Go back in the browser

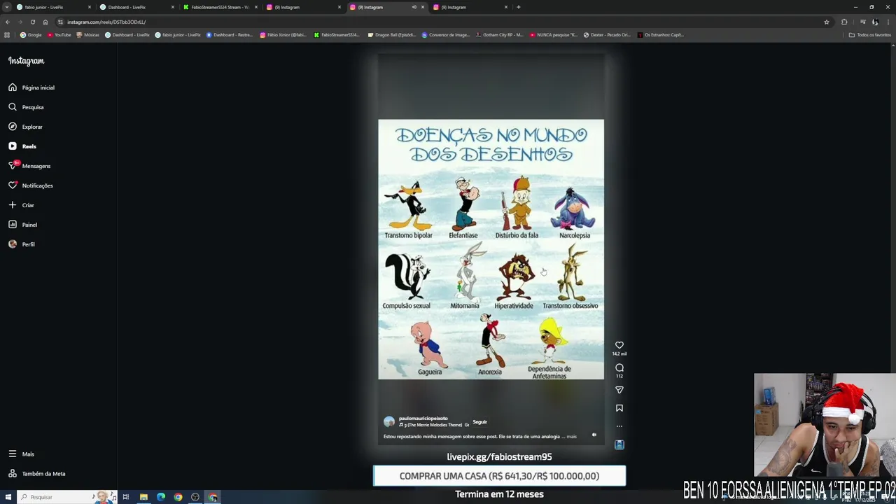(x=8, y=22)
